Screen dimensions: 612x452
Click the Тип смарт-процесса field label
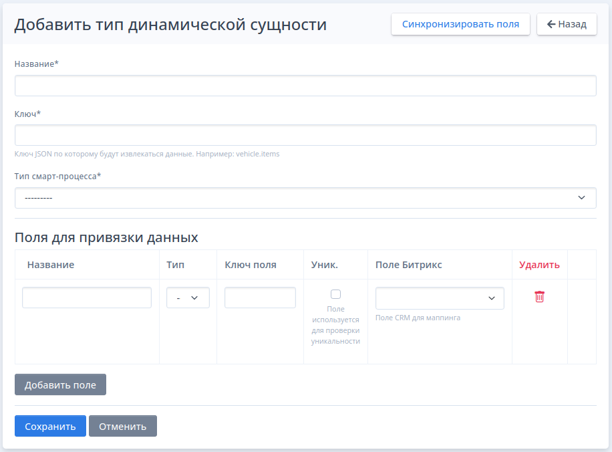57,177
